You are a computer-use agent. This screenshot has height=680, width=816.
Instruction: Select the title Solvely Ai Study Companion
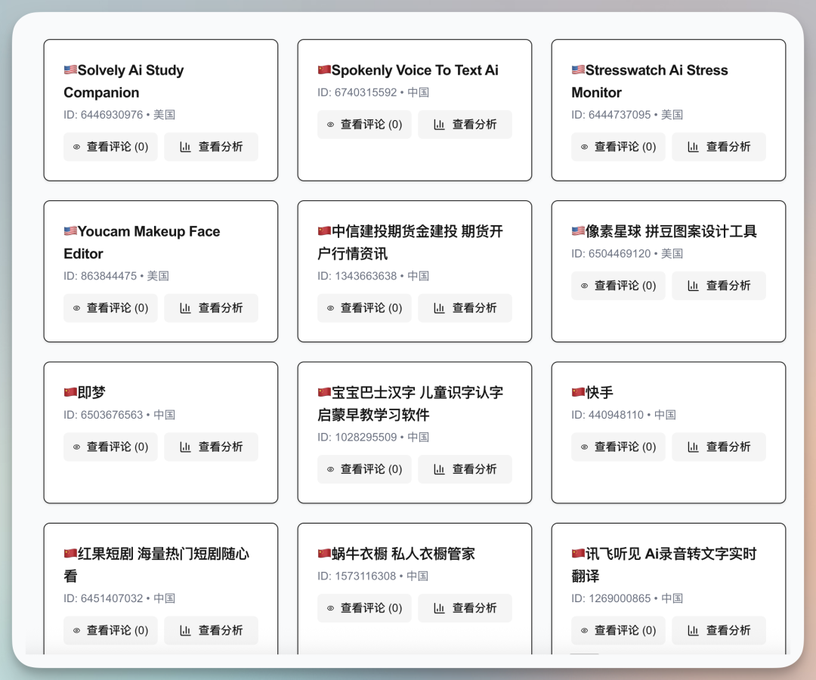tap(124, 81)
